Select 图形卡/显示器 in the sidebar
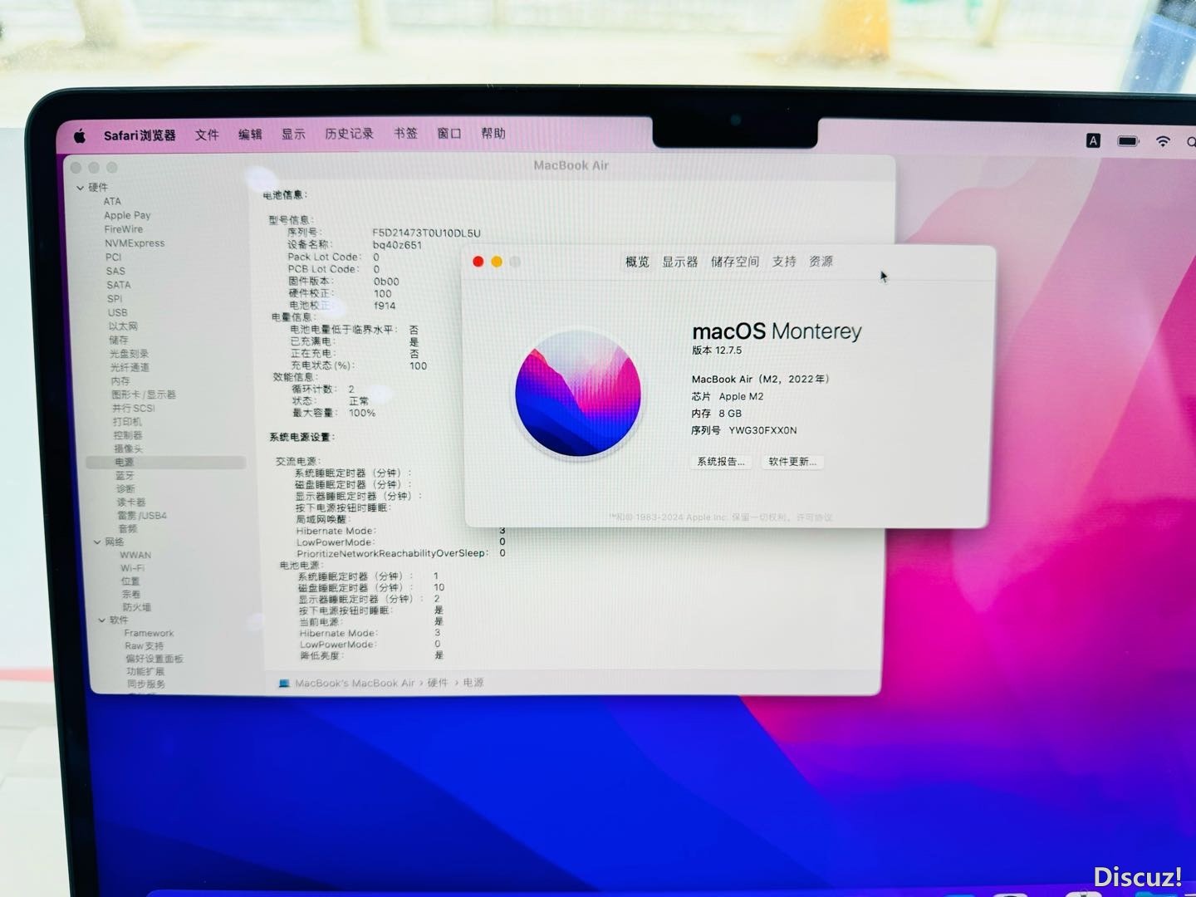The height and width of the screenshot is (897, 1196). click(x=144, y=395)
